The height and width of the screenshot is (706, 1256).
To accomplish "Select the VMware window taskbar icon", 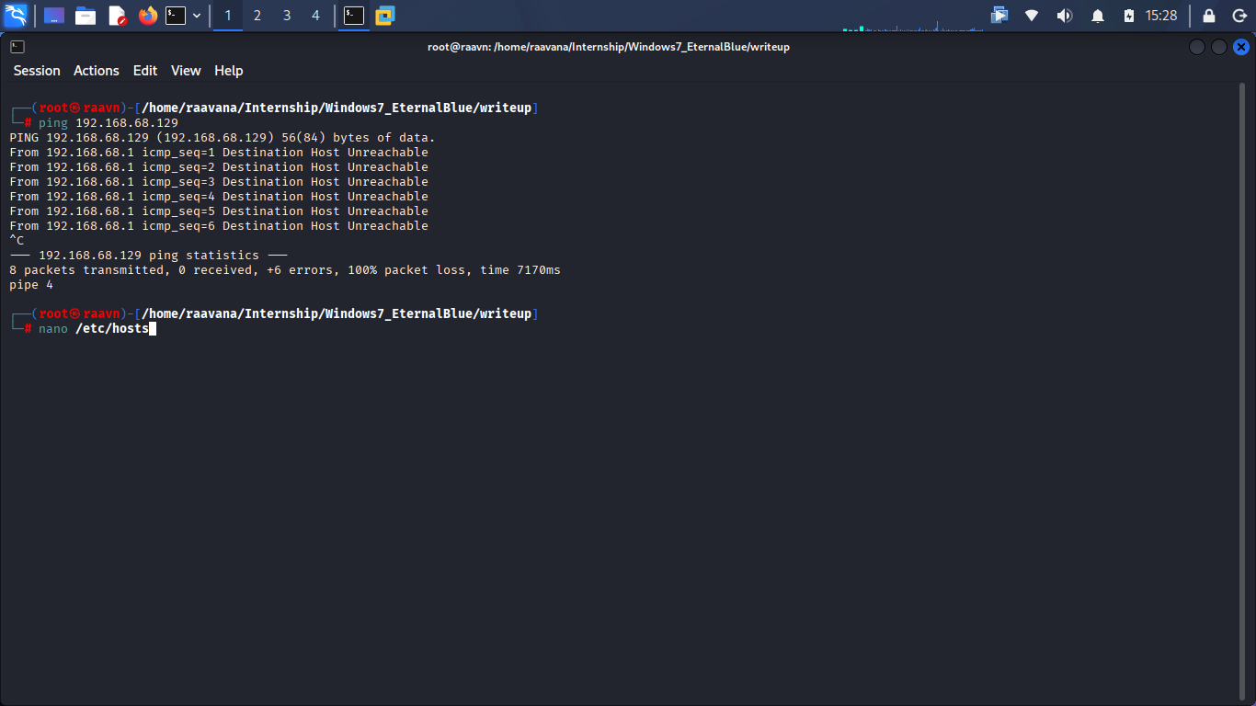I will (384, 16).
